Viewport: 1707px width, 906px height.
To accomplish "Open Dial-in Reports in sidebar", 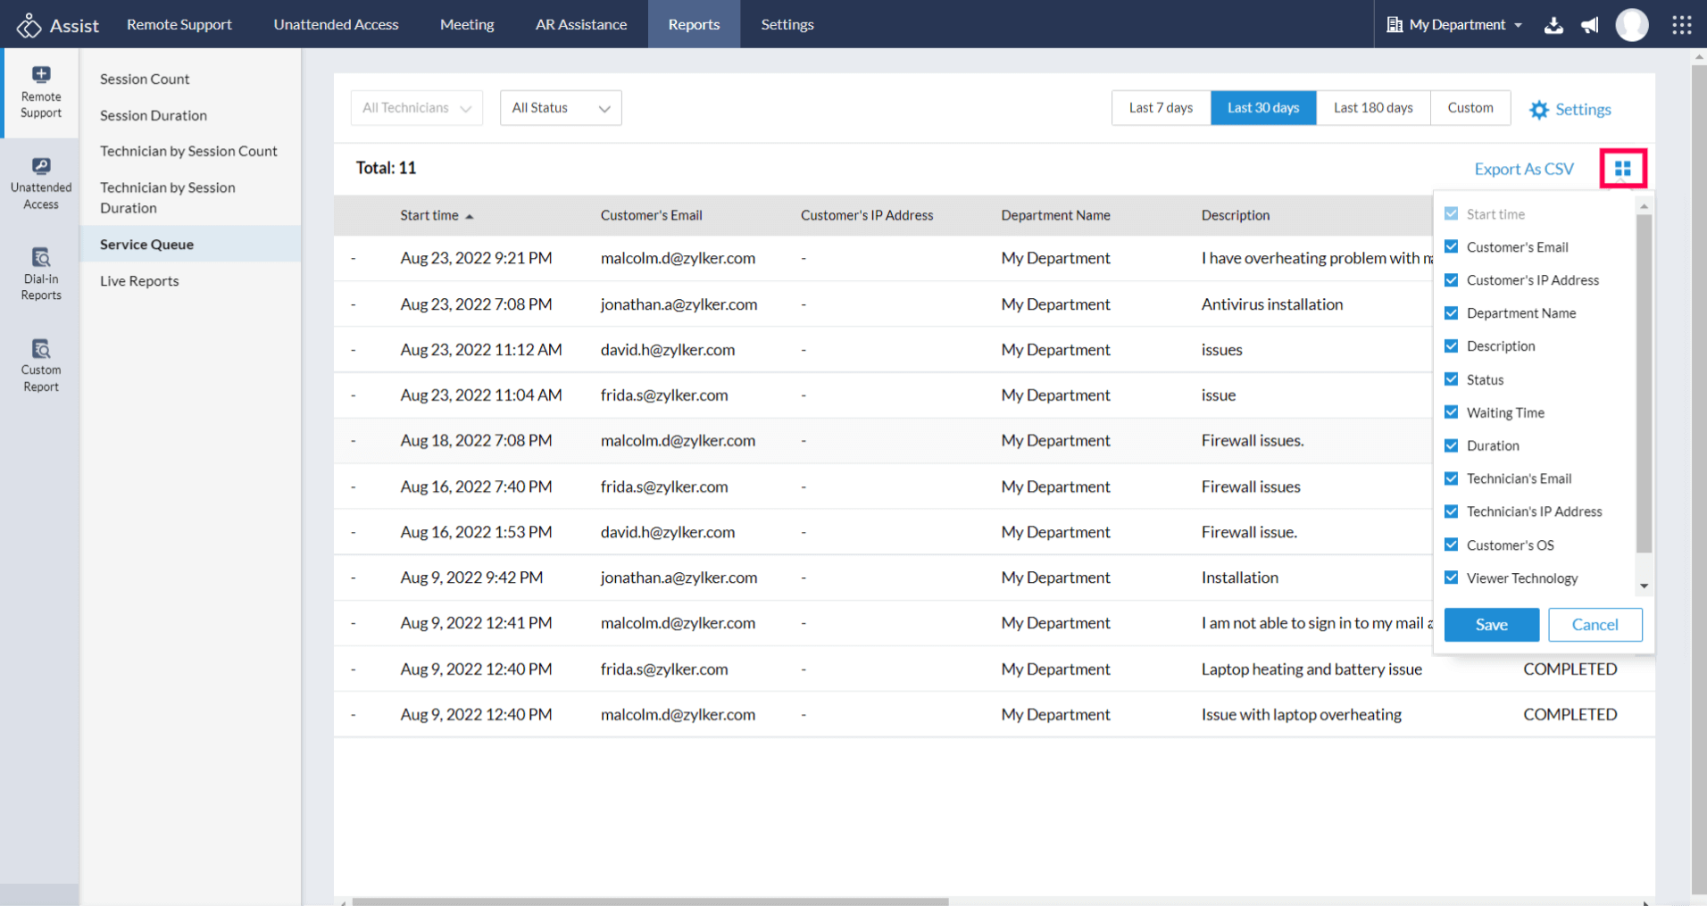I will (x=41, y=274).
